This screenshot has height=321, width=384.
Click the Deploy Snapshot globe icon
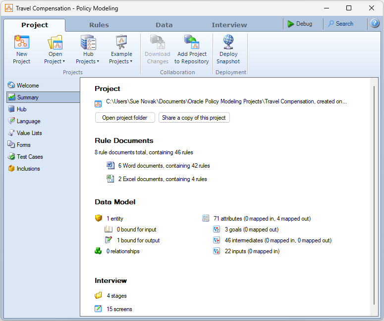(228, 43)
